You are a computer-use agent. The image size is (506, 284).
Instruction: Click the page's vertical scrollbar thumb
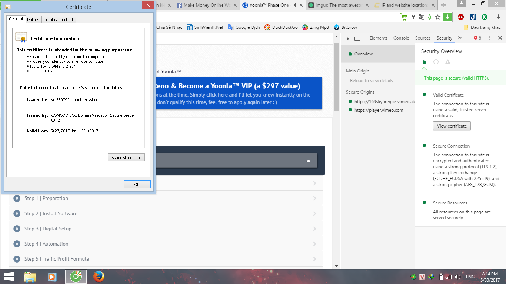coord(336,77)
